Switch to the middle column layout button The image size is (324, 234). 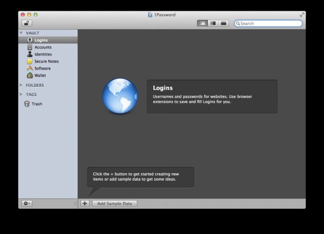tap(213, 23)
